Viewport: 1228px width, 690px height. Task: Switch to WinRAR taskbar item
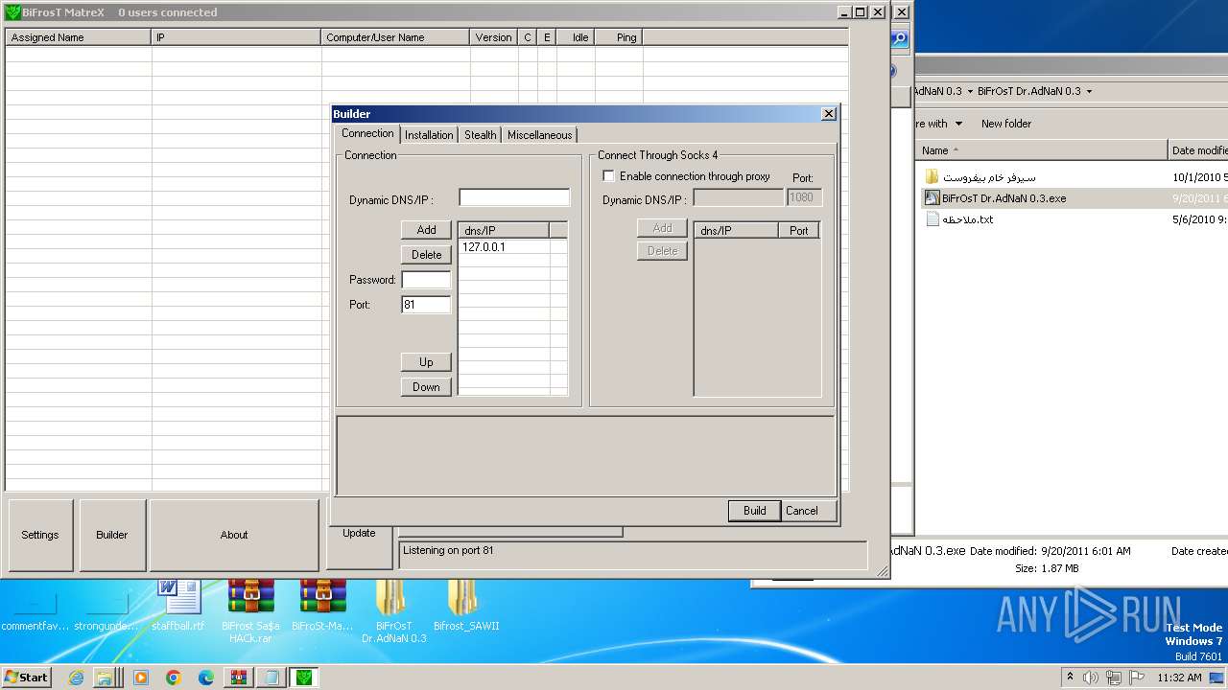[239, 678]
